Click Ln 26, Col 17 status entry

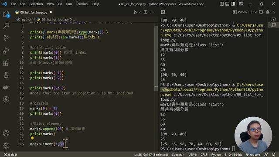[151, 154]
